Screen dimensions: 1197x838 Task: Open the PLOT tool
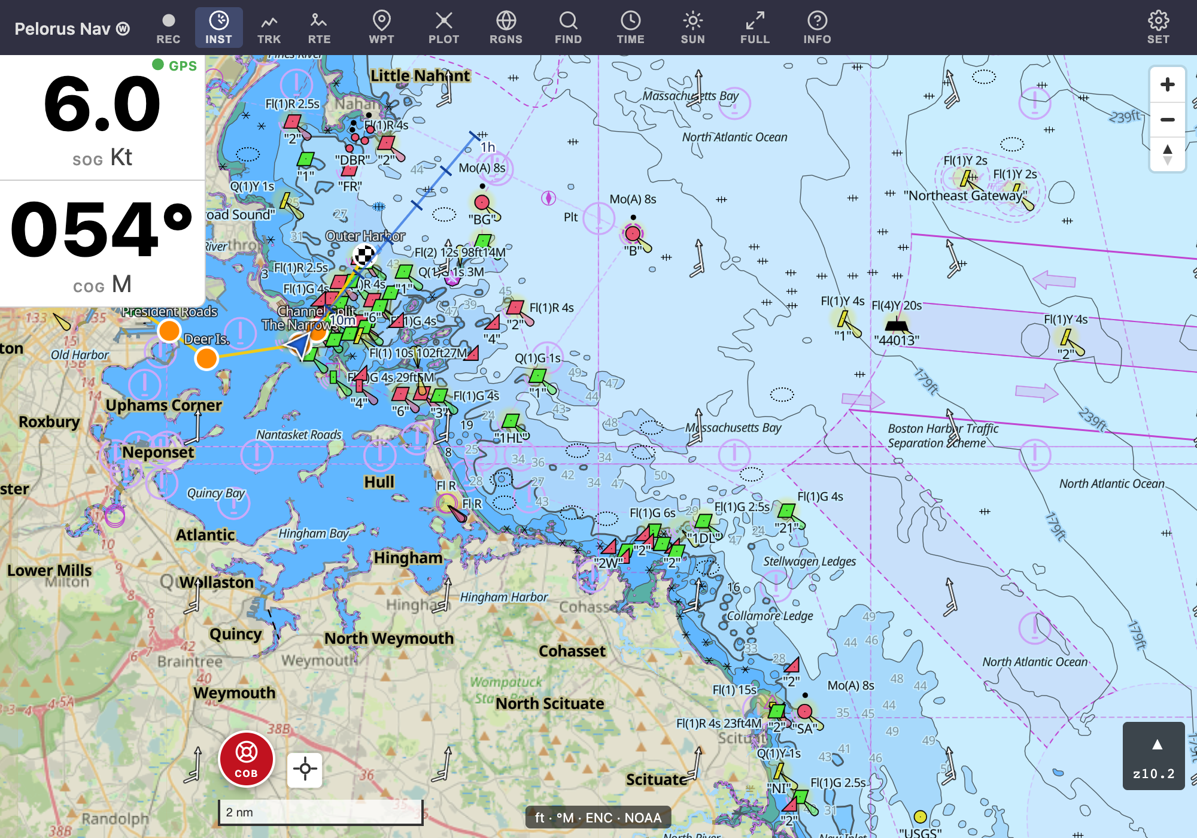(443, 28)
